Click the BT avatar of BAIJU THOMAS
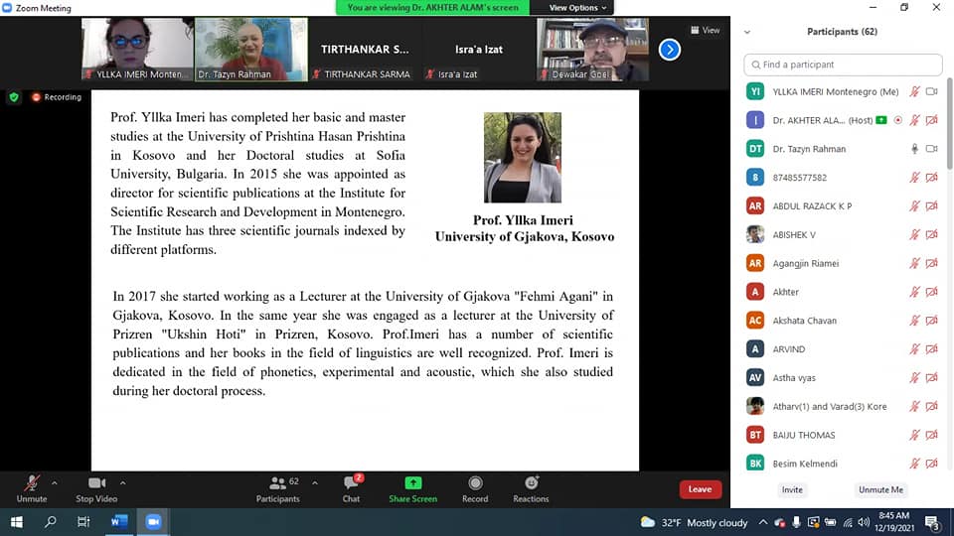954x536 pixels. point(755,435)
